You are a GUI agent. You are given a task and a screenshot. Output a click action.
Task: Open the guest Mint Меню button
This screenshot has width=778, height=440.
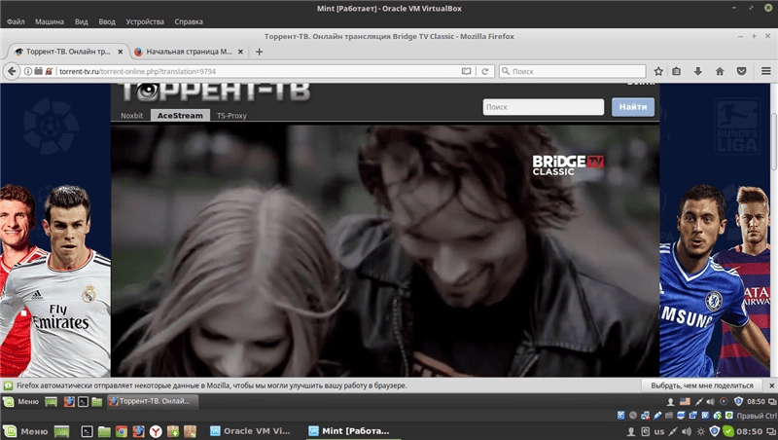20,401
